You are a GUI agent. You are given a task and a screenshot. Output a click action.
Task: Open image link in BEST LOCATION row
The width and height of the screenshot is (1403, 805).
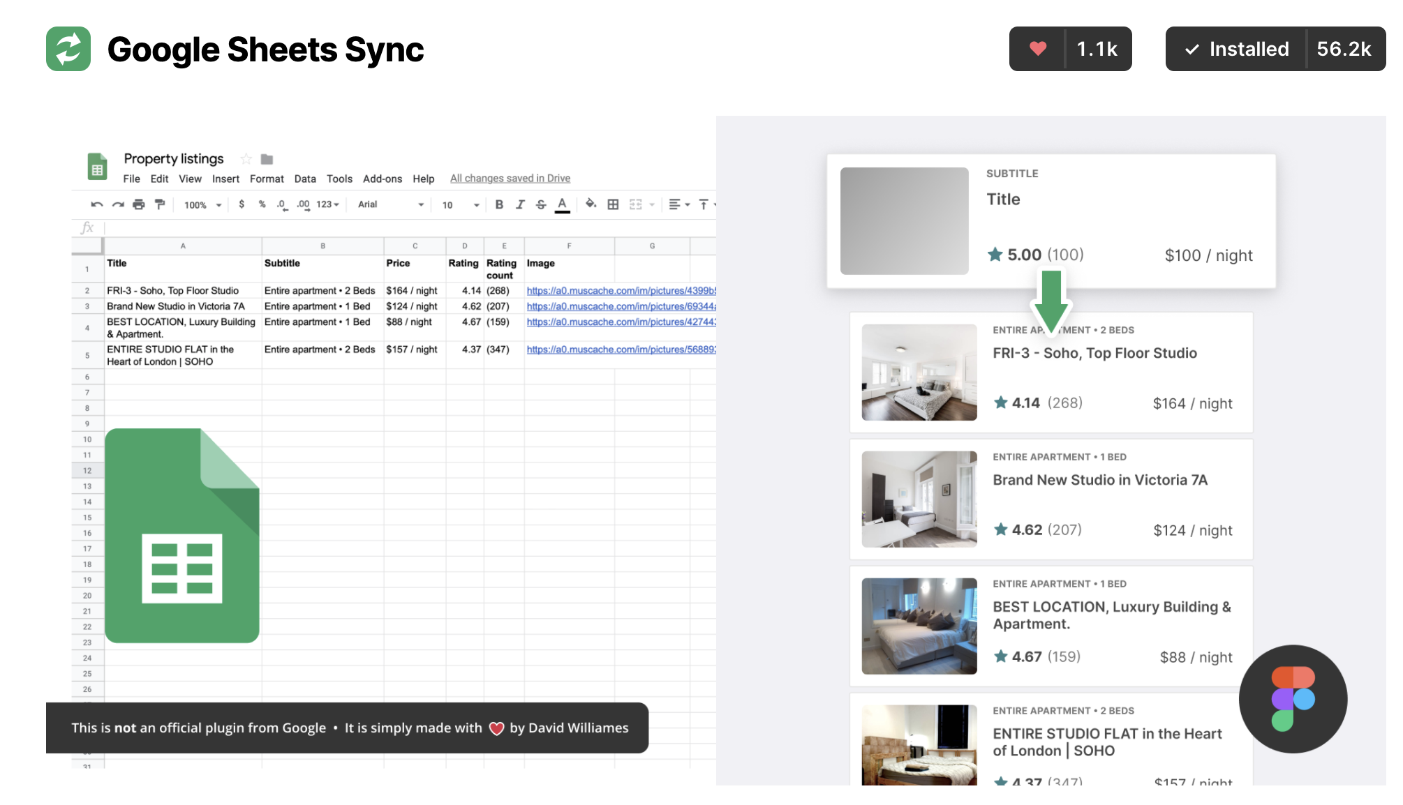pyautogui.click(x=621, y=322)
